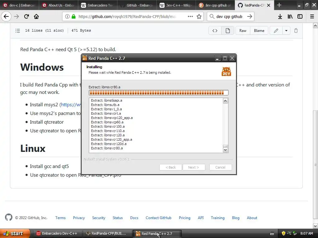This screenshot has width=318, height=238.
Task: Go back with the browser back arrow
Action: click(6, 16)
